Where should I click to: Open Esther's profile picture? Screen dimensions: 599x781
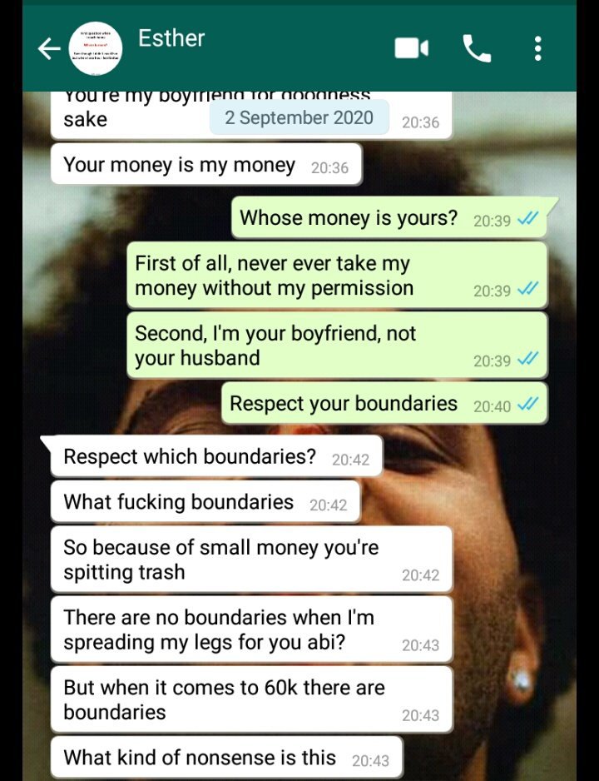tap(95, 48)
